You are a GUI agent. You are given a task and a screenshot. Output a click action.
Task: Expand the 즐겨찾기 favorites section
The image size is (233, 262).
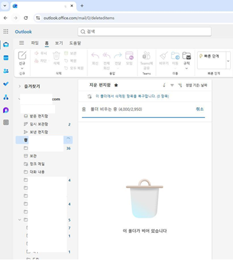(19, 86)
